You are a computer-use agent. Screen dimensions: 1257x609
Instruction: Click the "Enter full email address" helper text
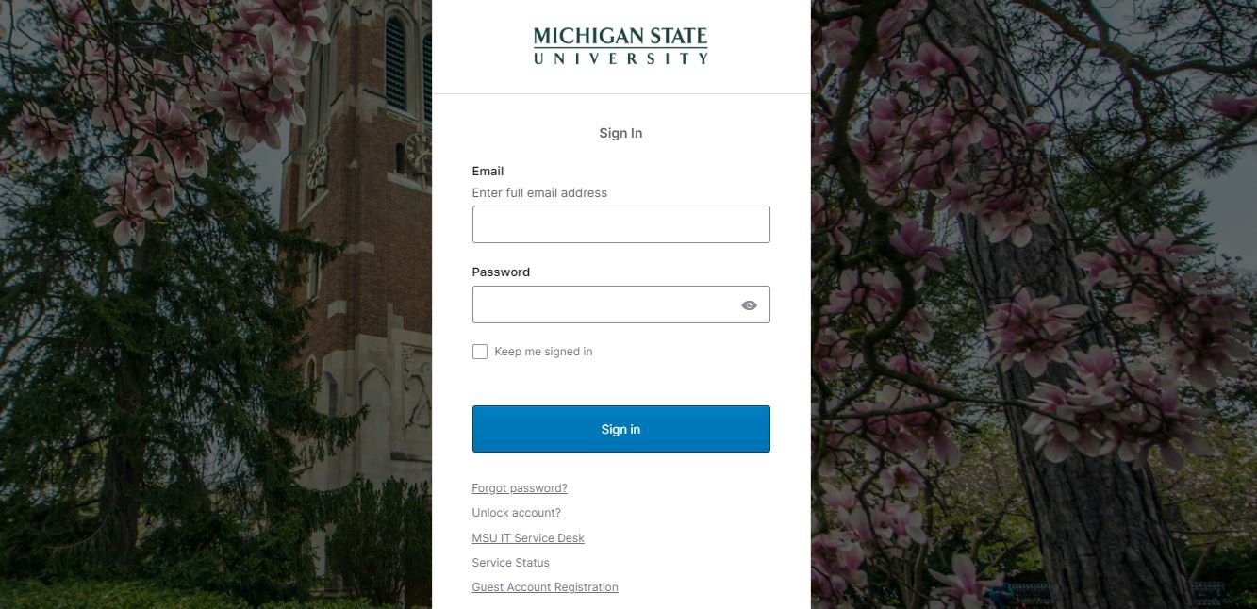pos(538,192)
